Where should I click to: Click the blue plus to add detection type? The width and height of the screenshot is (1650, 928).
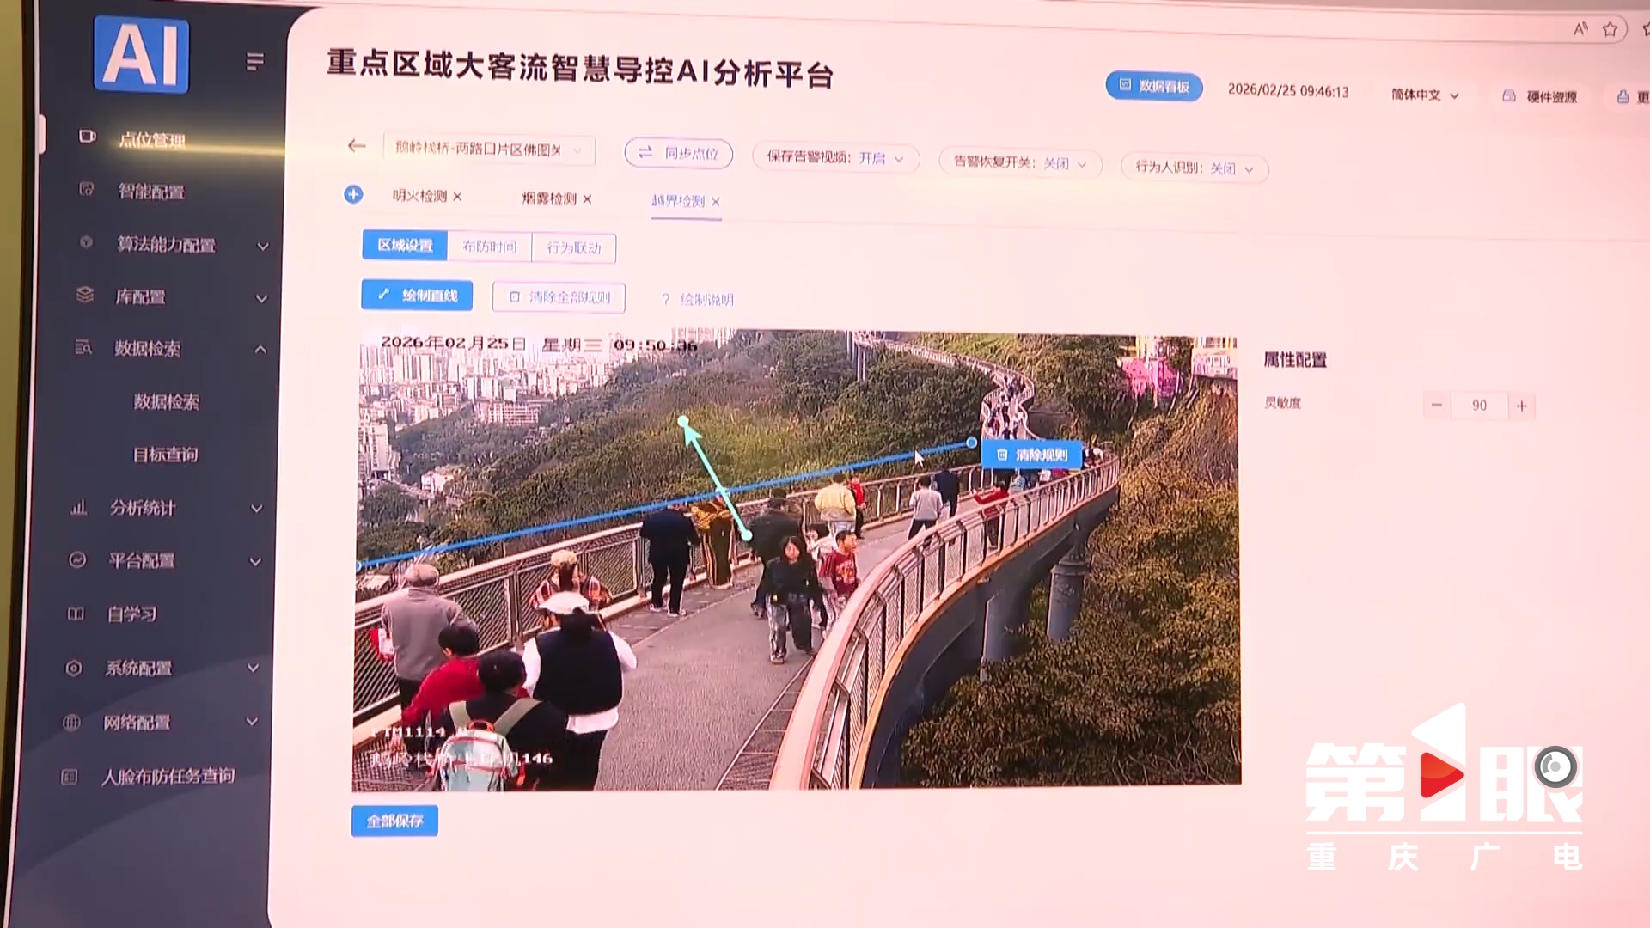pos(353,194)
